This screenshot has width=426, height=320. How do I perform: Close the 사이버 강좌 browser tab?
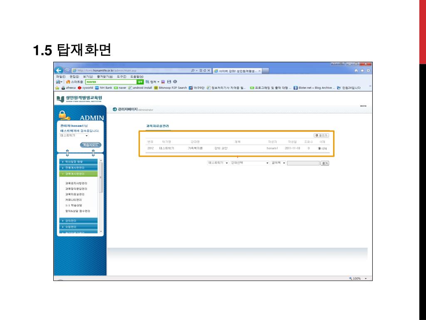pyautogui.click(x=260, y=71)
